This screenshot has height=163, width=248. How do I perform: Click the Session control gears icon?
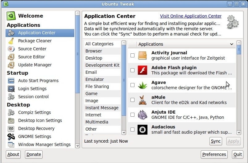11,97
